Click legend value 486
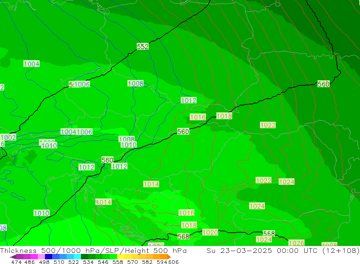Screen dimensions: 360x264 [30, 262]
